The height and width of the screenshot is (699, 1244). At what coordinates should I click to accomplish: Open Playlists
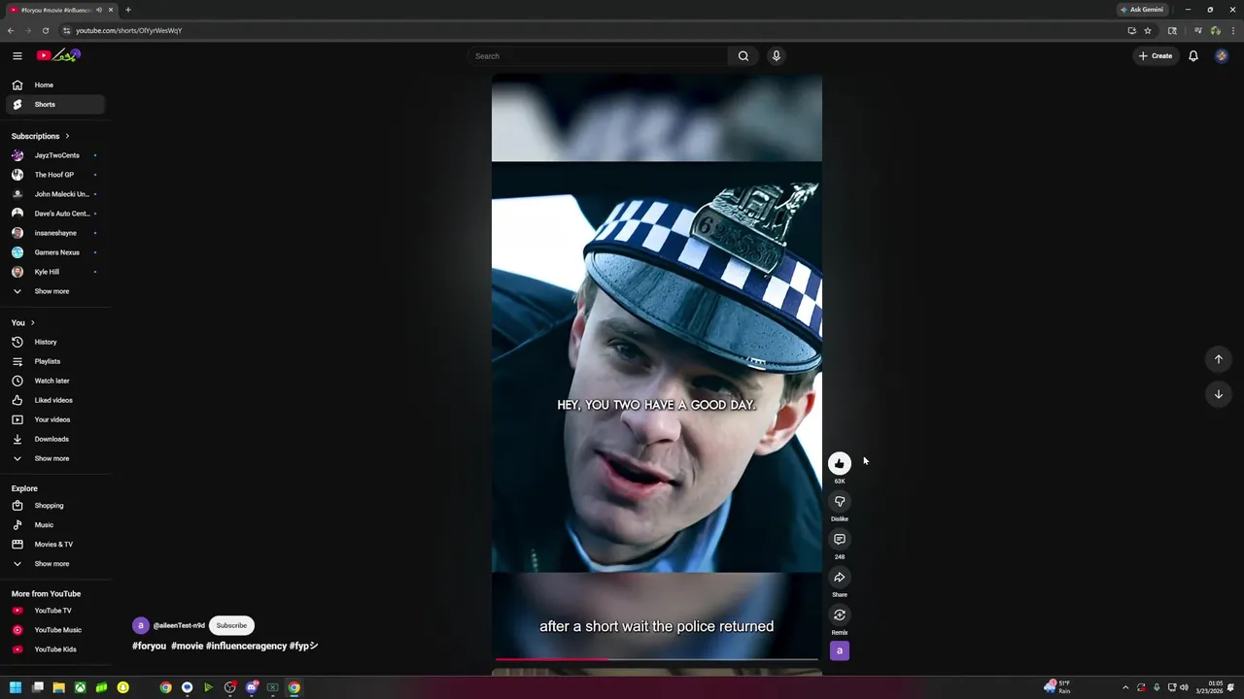[54, 361]
